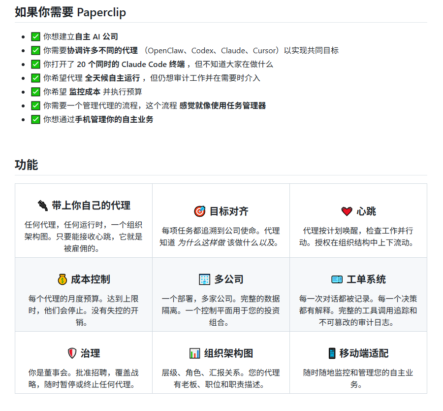This screenshot has height=411, width=443.
Task: Click the green check beside 全天候自主运行
Action: (x=35, y=78)
